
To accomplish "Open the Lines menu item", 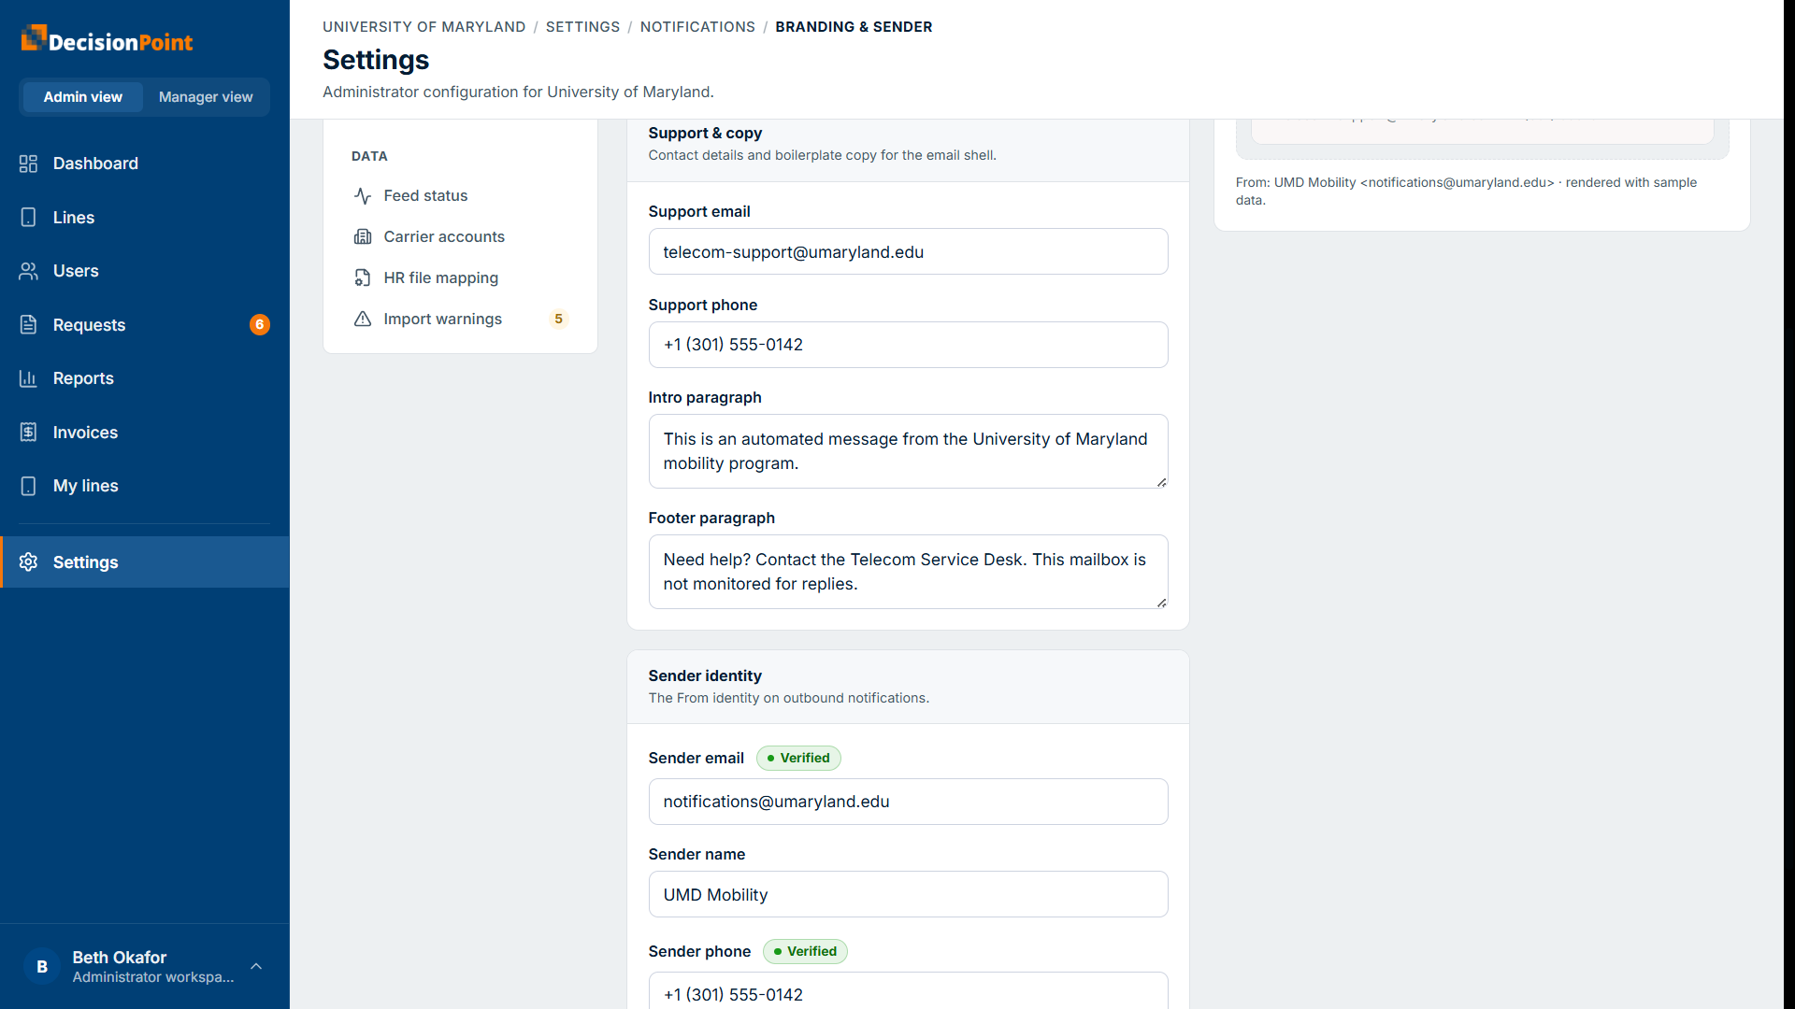I will (145, 218).
